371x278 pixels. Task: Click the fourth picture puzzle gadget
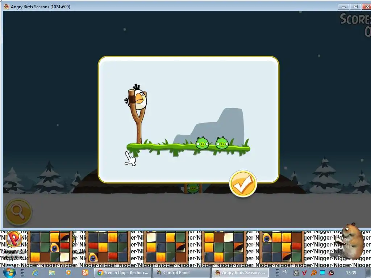coord(224,247)
